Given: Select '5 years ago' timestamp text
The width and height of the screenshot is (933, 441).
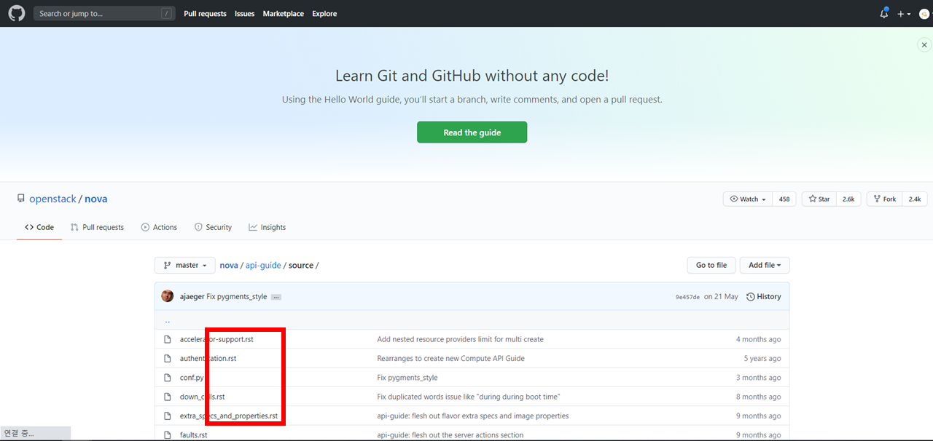Looking at the screenshot, I should click(762, 358).
